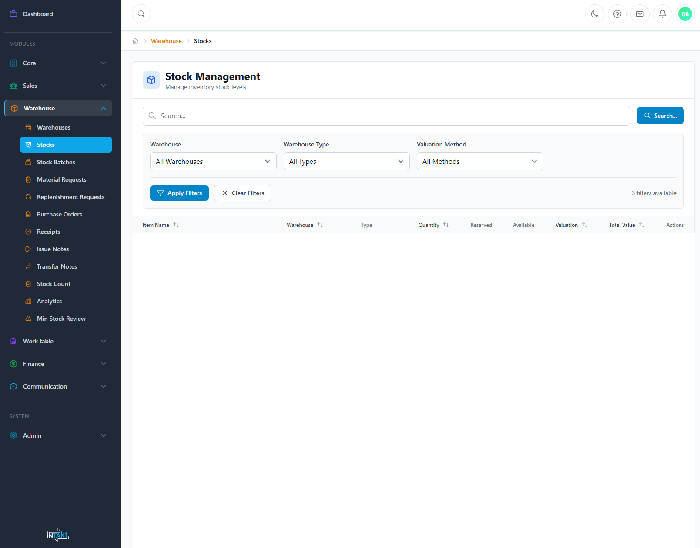Open the All Warehouses dropdown
The image size is (700, 548).
[x=213, y=161]
